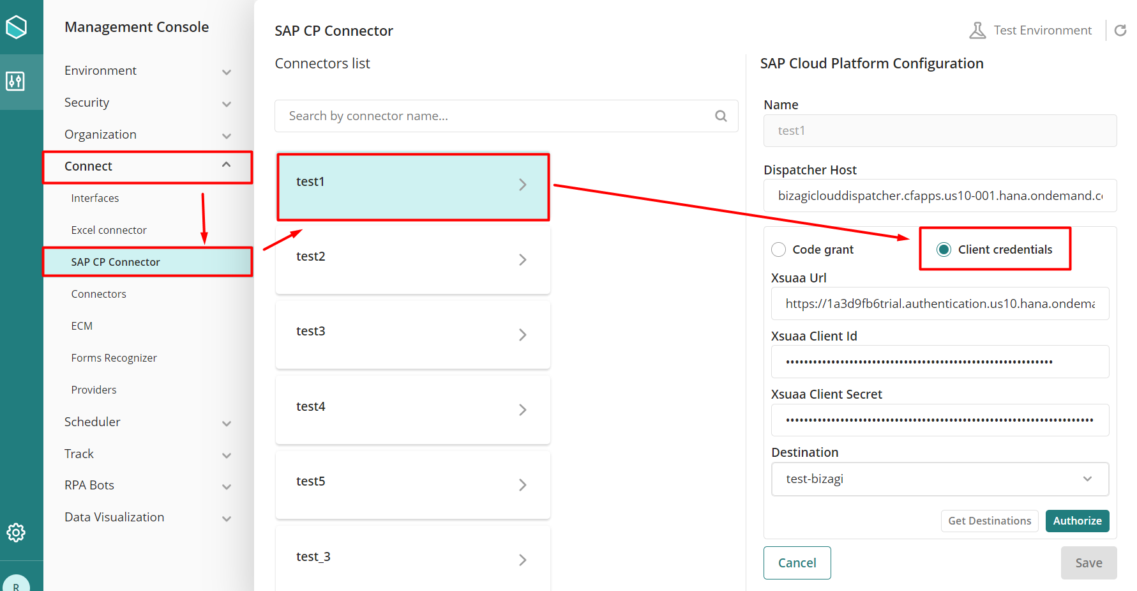Viewport: 1137px width, 591px height.
Task: Click the Connectors list heading
Action: point(322,63)
